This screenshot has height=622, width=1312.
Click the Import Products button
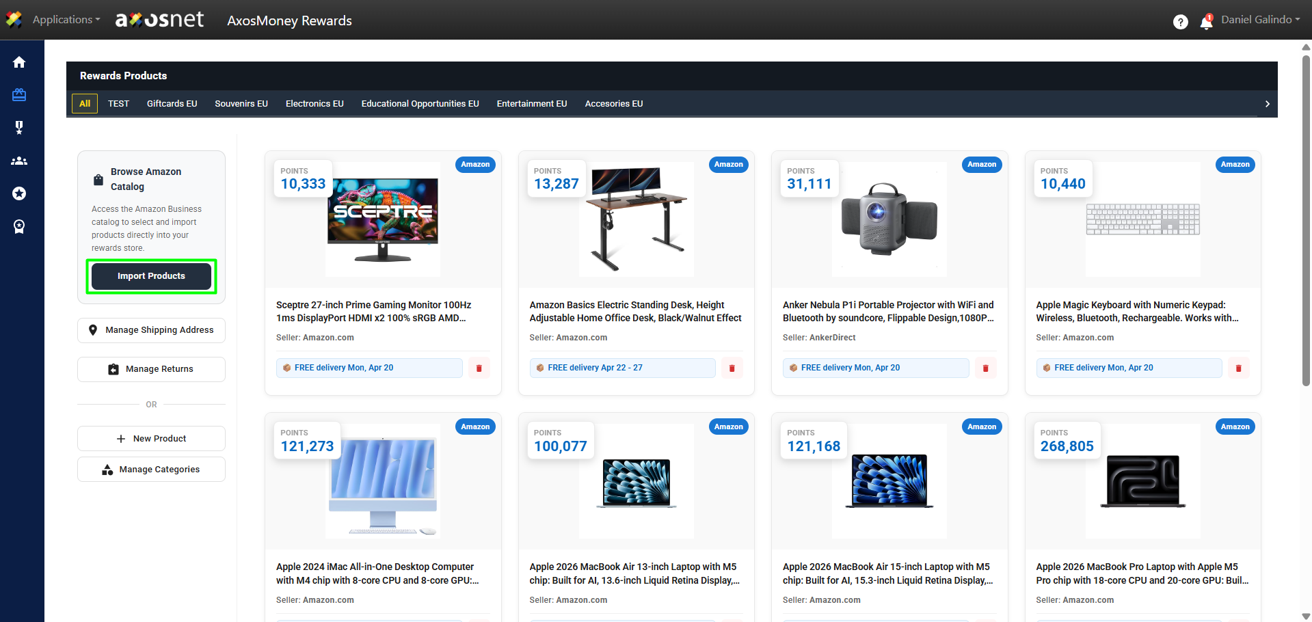point(151,276)
